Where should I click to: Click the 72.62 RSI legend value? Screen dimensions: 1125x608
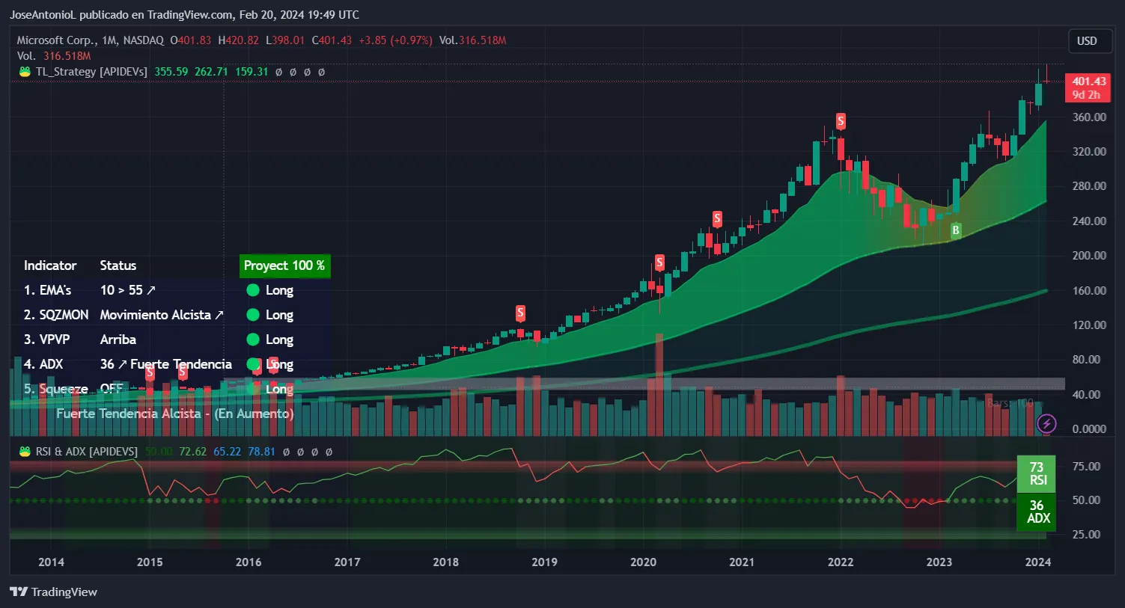tap(193, 452)
